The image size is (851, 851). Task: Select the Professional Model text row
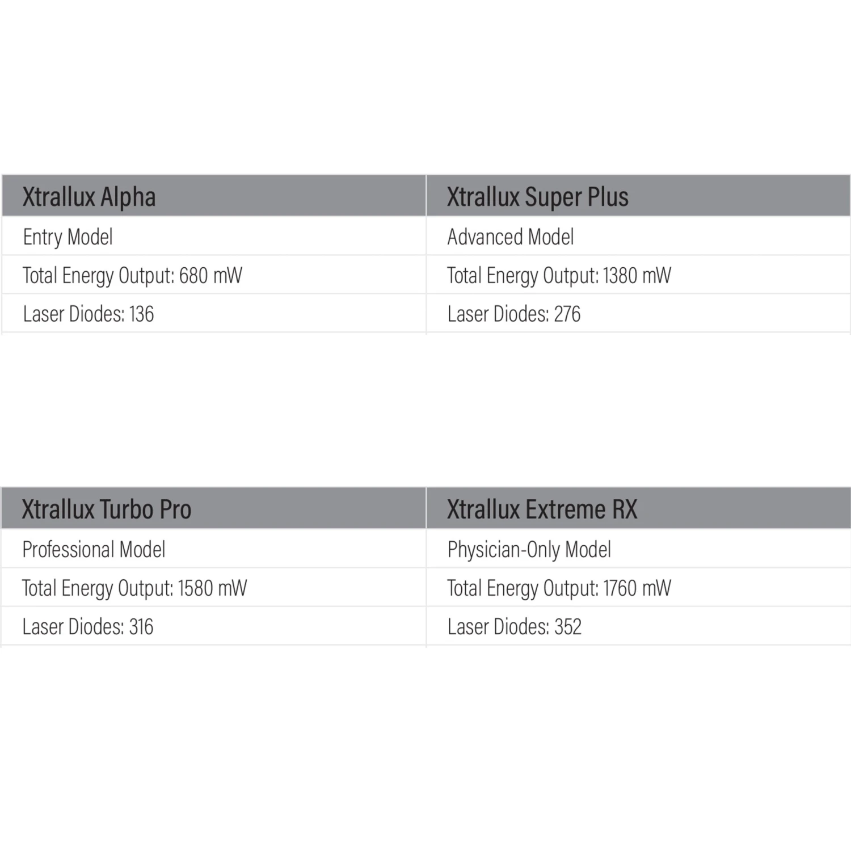click(x=94, y=549)
